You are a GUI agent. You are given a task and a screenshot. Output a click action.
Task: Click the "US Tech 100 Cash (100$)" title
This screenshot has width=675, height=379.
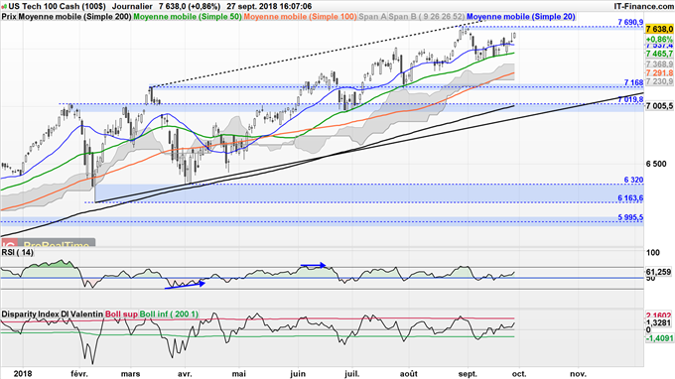click(x=58, y=7)
